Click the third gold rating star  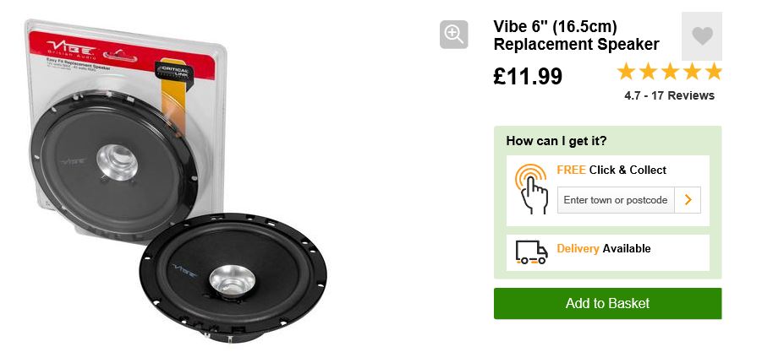pos(670,71)
